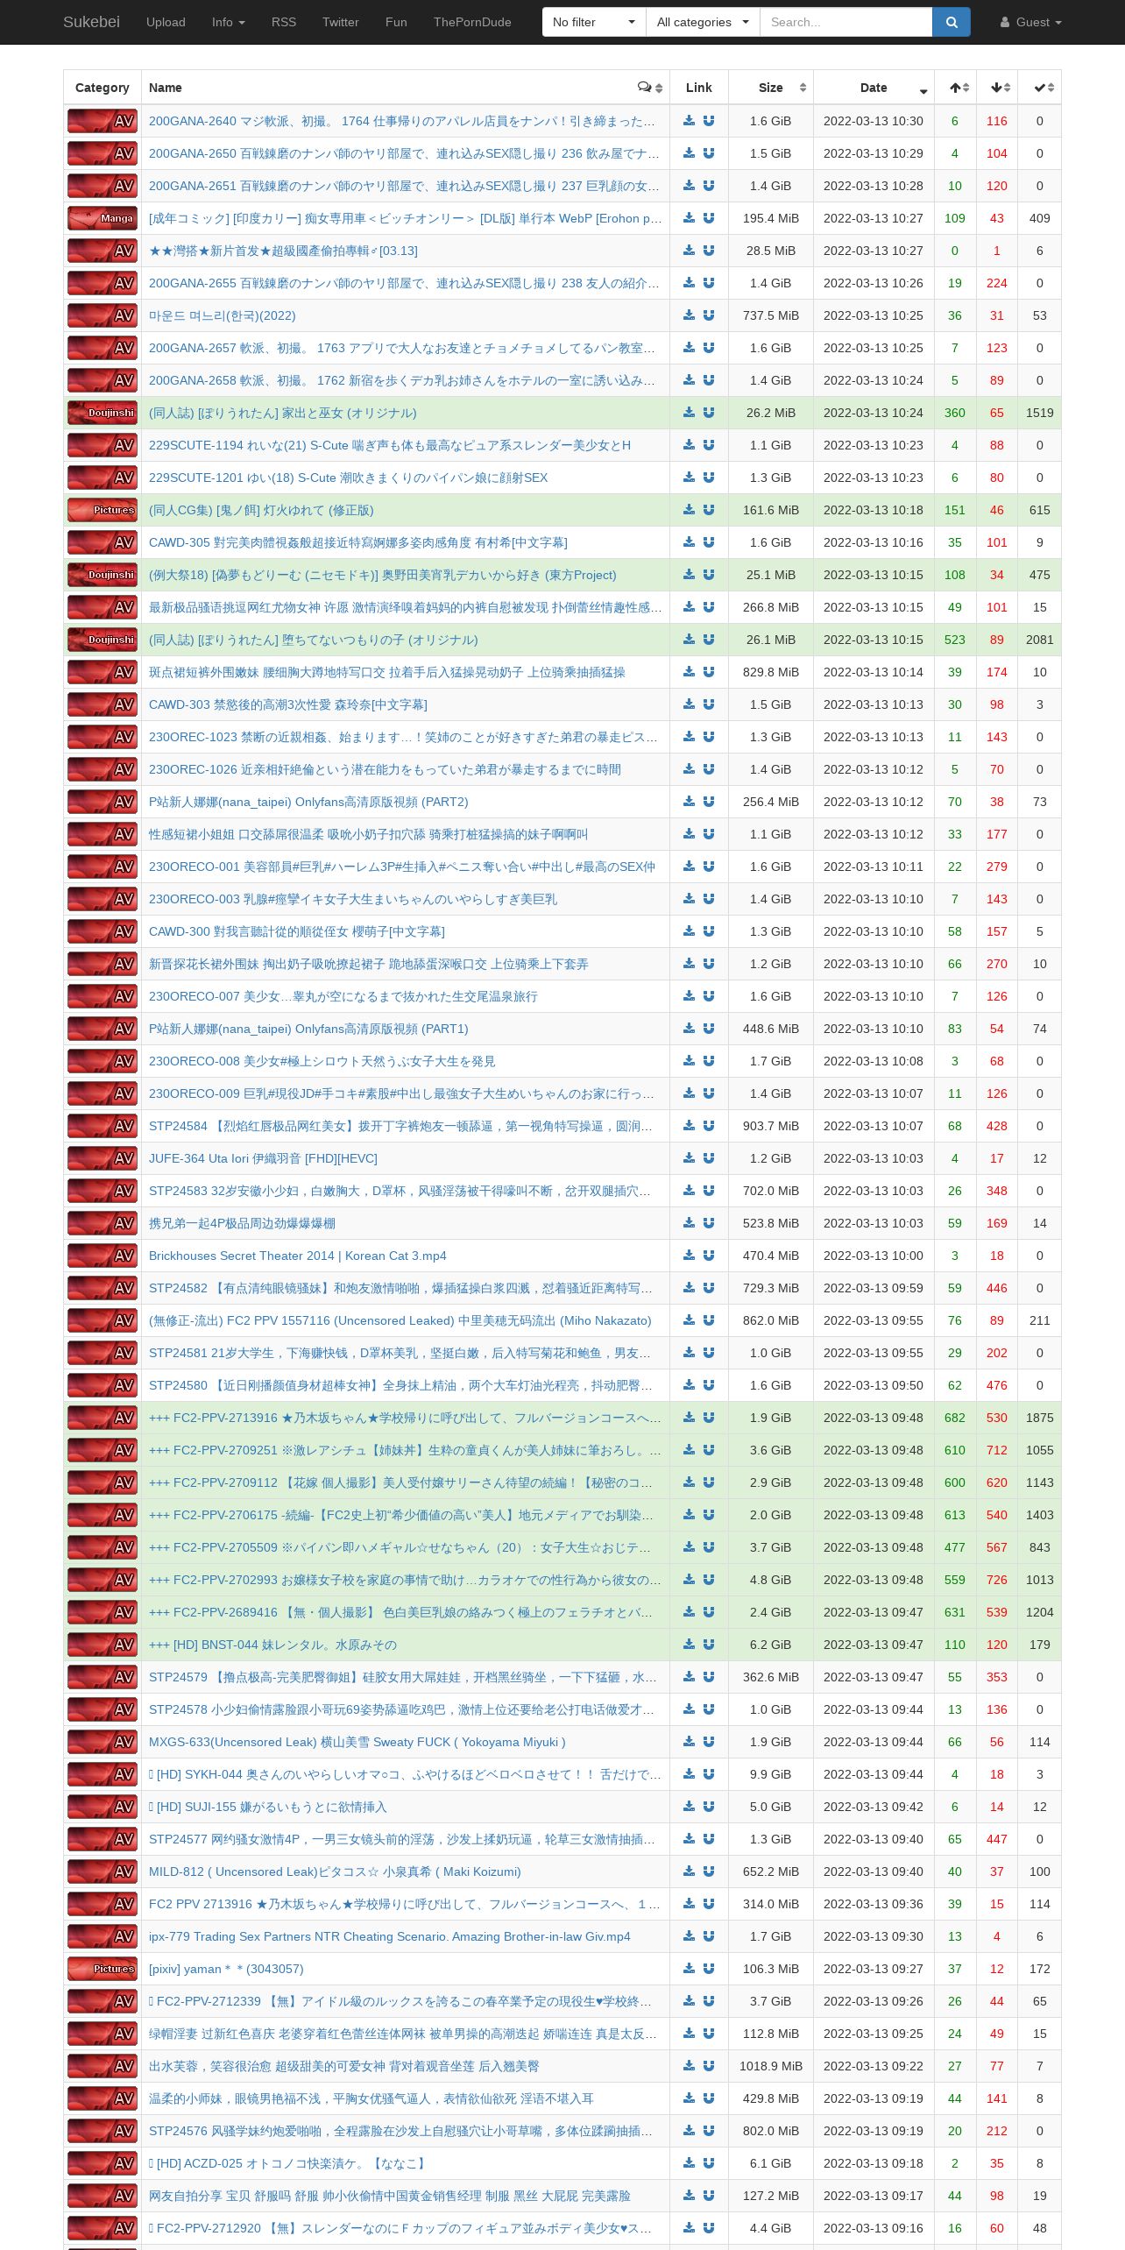Viewport: 1125px width, 2250px height.
Task: Open the CAWD-305 torrent title link
Action: [357, 542]
